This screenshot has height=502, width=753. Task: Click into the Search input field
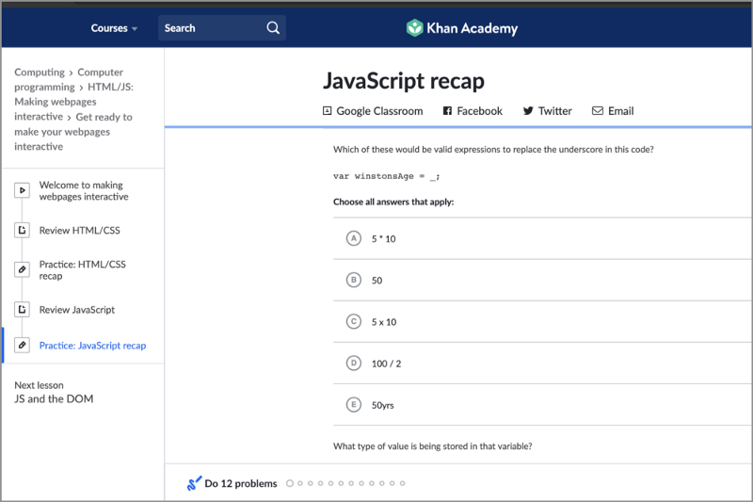coord(212,28)
